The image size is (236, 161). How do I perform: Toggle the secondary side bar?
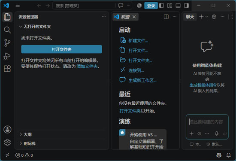[187, 6]
